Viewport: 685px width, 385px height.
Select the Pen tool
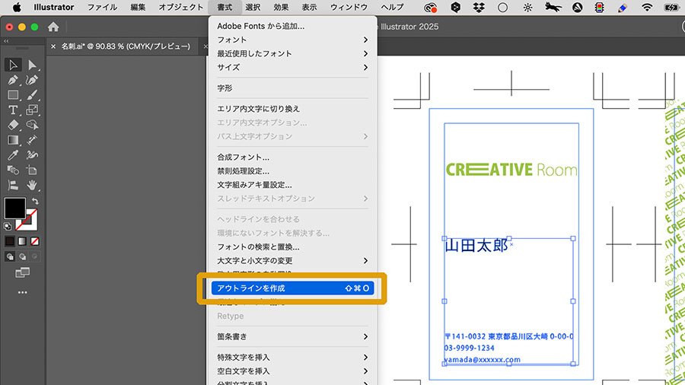point(13,80)
